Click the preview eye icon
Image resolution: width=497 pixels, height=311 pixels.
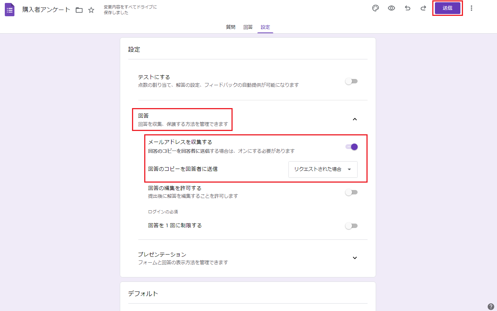(391, 8)
